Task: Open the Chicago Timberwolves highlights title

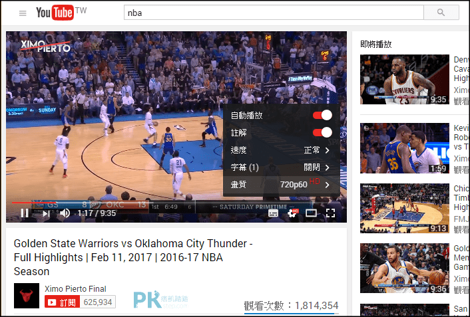Action: click(461, 197)
